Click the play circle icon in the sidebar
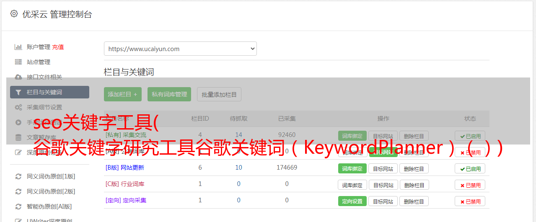This screenshot has width=536, height=222. 18,122
